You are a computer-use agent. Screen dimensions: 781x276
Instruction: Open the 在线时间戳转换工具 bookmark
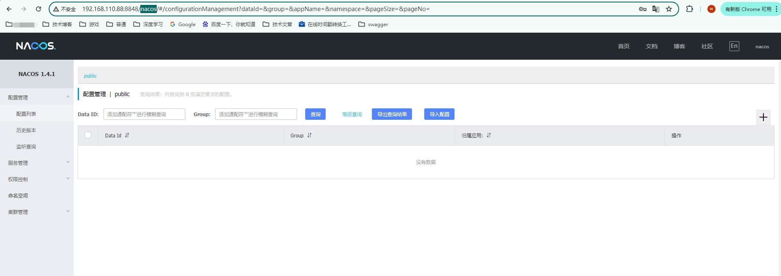coord(325,25)
